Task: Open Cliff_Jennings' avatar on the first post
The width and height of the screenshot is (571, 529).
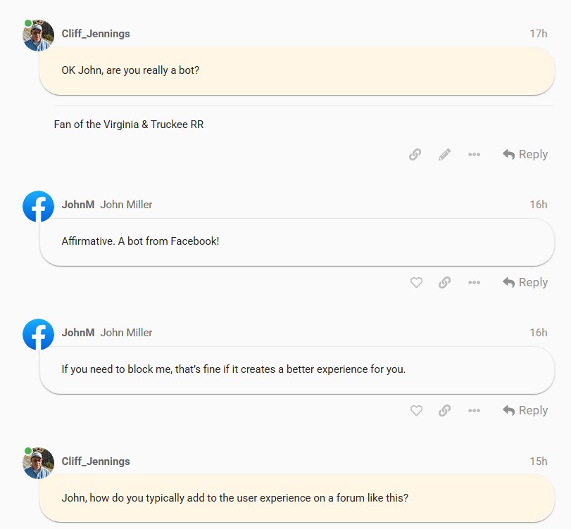Action: (39, 35)
